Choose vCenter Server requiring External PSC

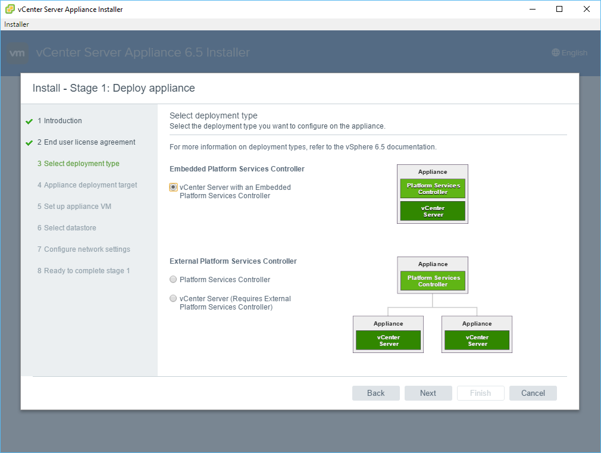point(173,299)
